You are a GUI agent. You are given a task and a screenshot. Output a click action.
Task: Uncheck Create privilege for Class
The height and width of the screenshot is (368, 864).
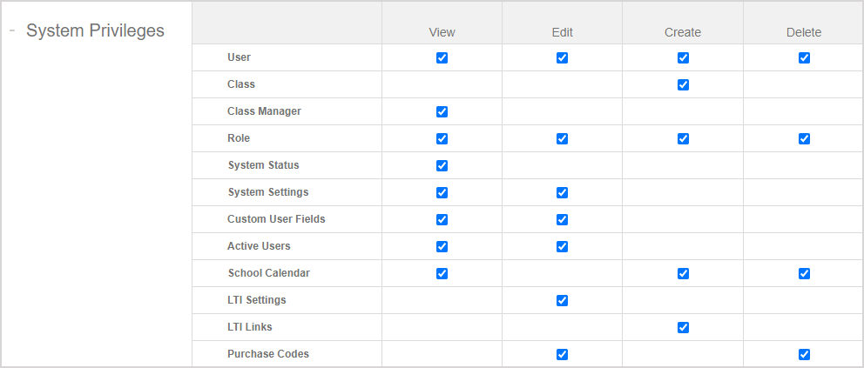tap(683, 85)
